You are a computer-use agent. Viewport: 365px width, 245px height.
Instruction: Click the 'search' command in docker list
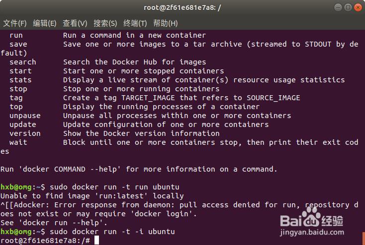22,62
